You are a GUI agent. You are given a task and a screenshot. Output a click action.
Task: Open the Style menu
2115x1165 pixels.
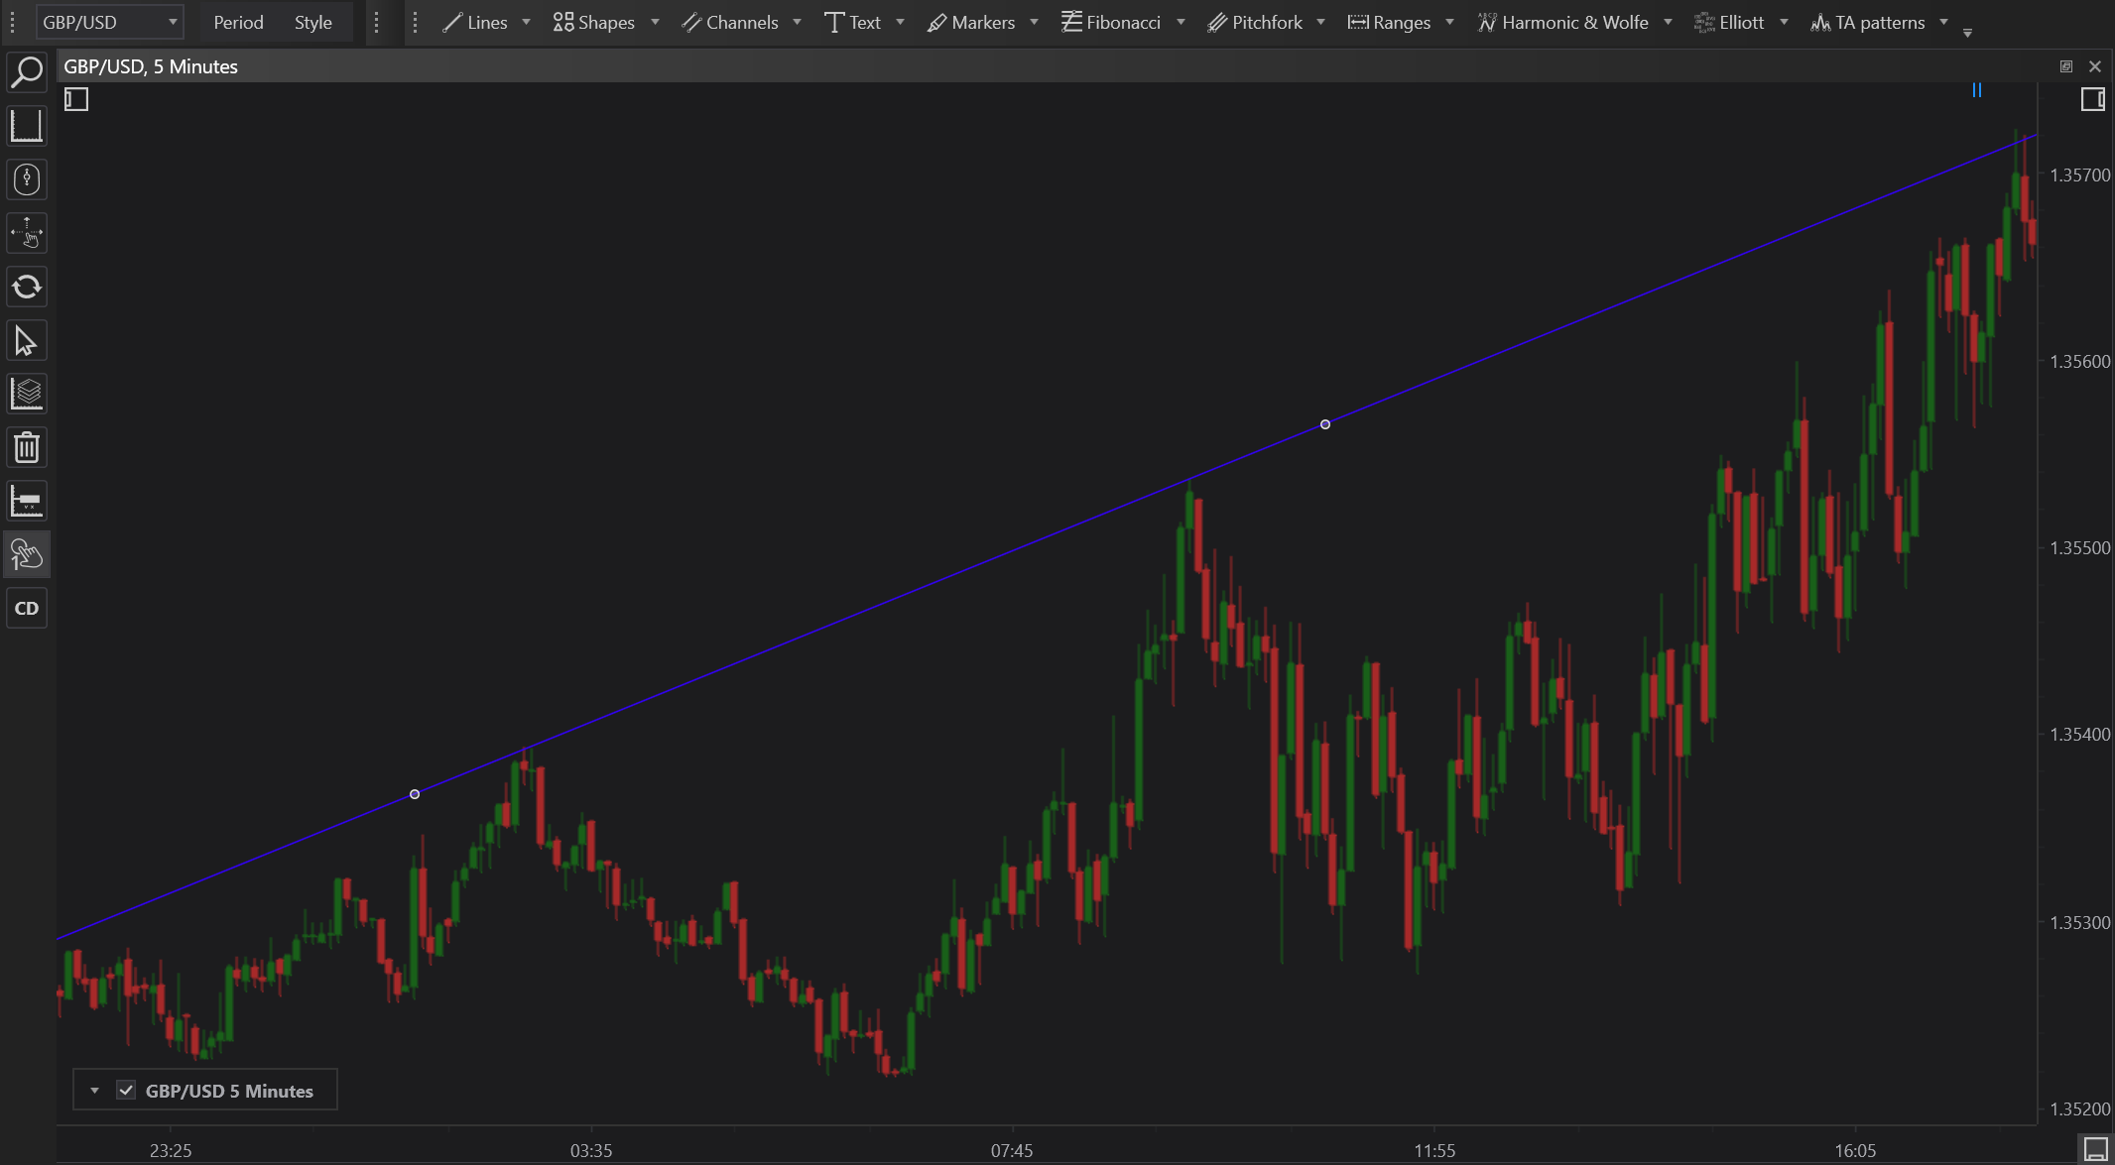point(312,22)
